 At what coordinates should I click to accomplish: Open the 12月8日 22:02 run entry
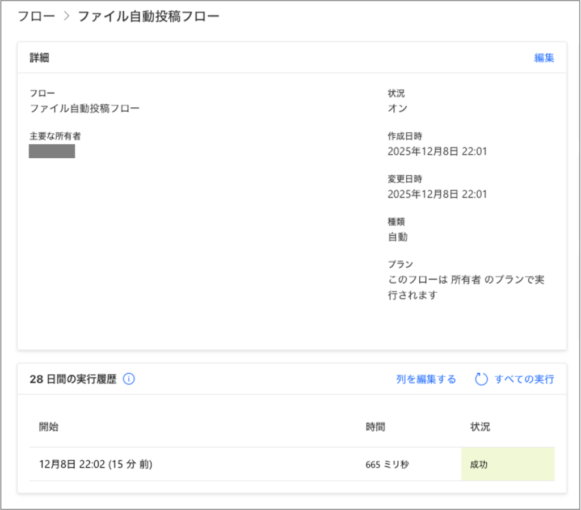(x=96, y=464)
